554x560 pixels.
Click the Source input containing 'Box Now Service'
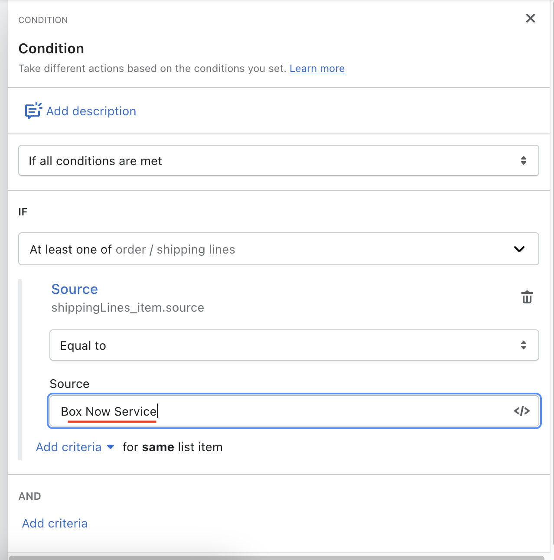(282, 411)
